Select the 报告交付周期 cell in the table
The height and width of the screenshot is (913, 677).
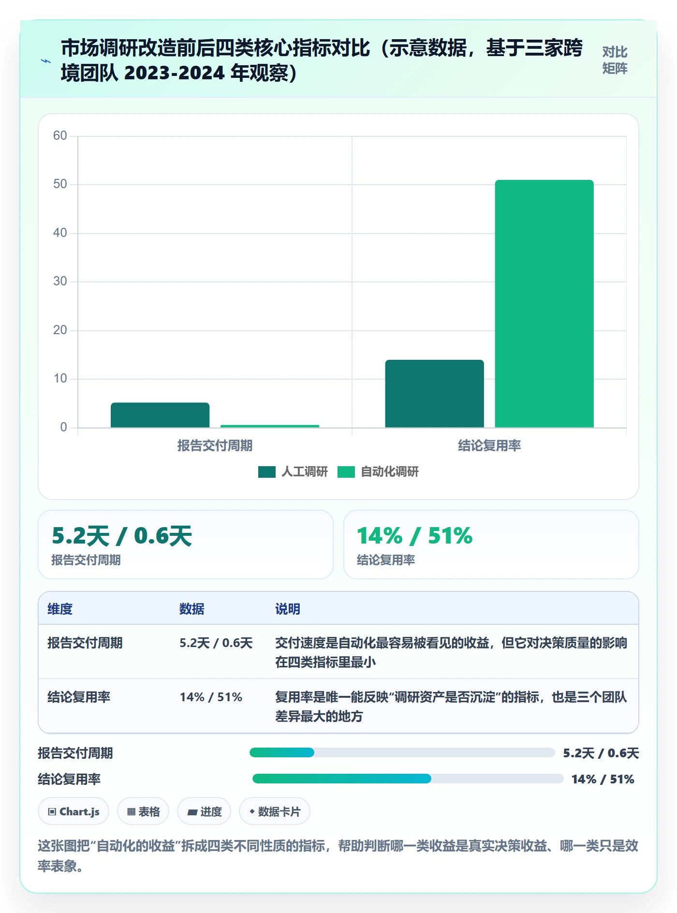click(x=85, y=643)
